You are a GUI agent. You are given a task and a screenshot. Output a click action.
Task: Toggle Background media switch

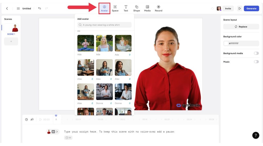pos(256,53)
